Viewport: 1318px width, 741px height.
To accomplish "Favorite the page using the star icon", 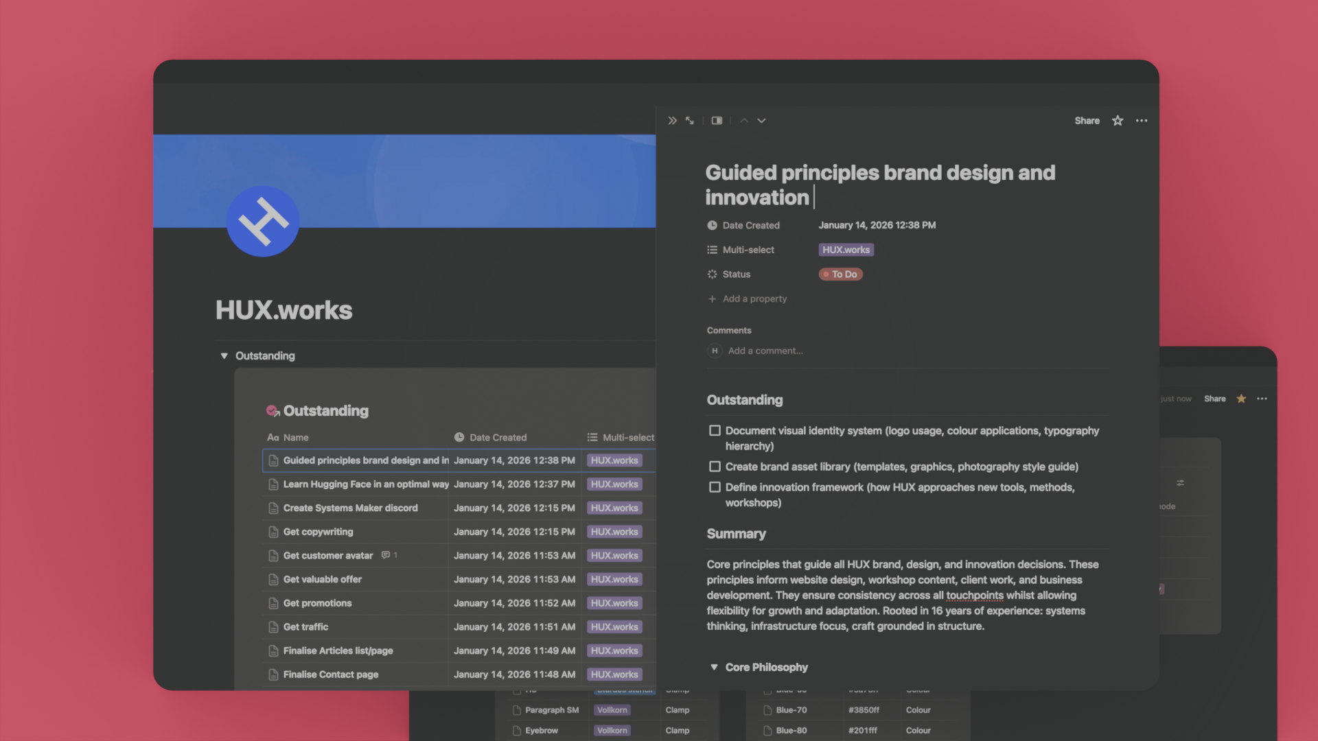I will 1118,120.
